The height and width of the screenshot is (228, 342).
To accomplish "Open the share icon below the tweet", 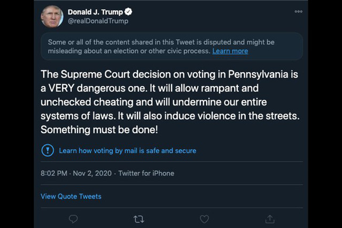I will coord(270,219).
